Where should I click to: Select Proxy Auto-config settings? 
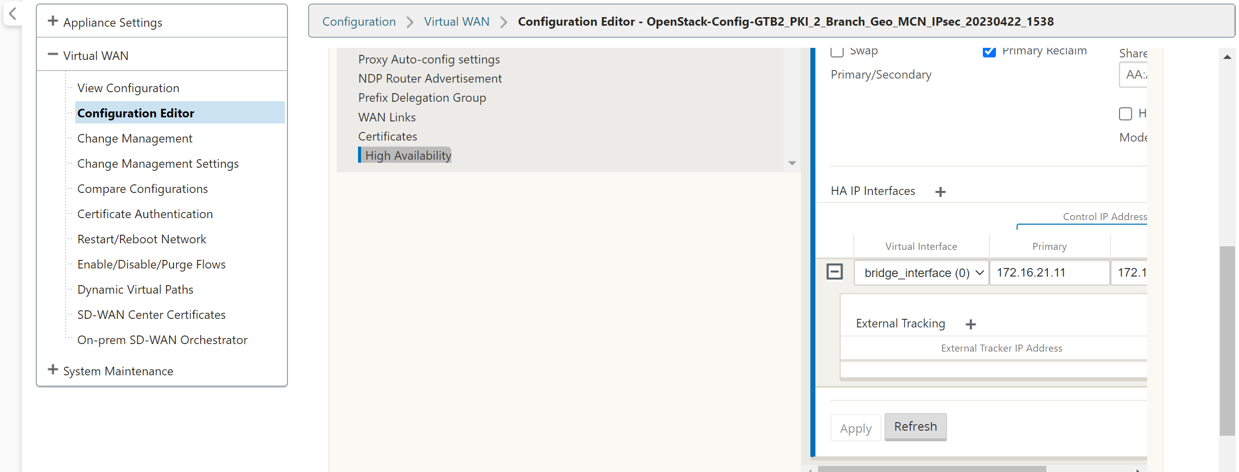point(429,59)
